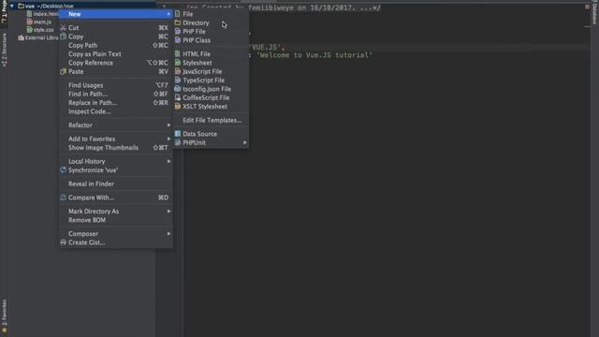Collapse the vue project folder
The height and width of the screenshot is (337, 599).
pos(12,7)
